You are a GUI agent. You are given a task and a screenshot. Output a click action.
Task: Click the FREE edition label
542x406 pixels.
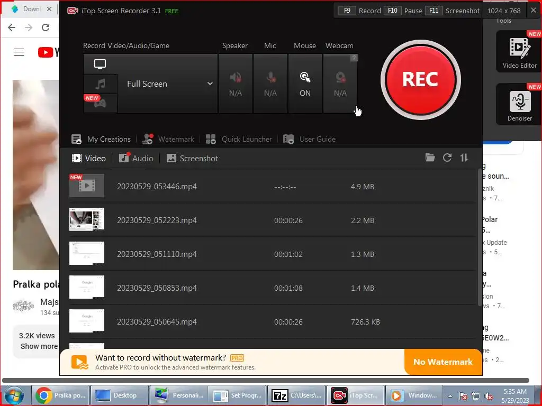[172, 11]
